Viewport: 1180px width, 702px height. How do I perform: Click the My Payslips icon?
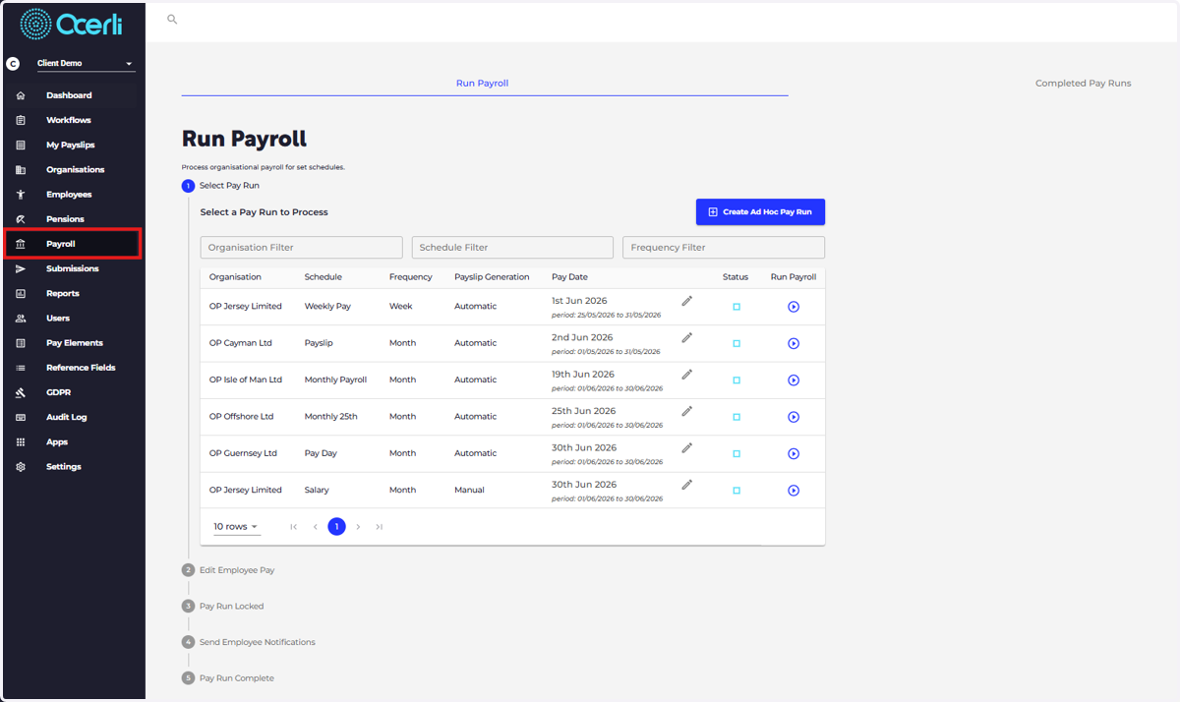pos(21,145)
